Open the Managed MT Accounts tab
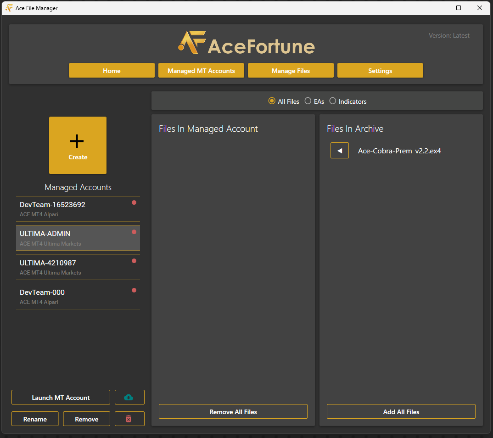This screenshot has width=493, height=438. point(201,70)
